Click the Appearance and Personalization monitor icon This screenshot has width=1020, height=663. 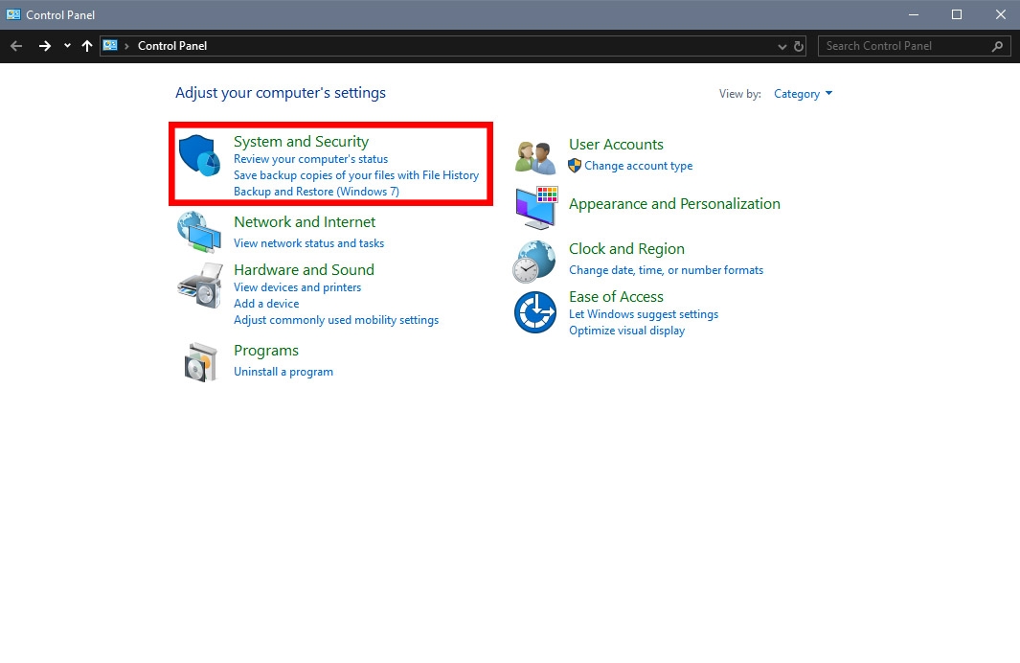point(535,207)
